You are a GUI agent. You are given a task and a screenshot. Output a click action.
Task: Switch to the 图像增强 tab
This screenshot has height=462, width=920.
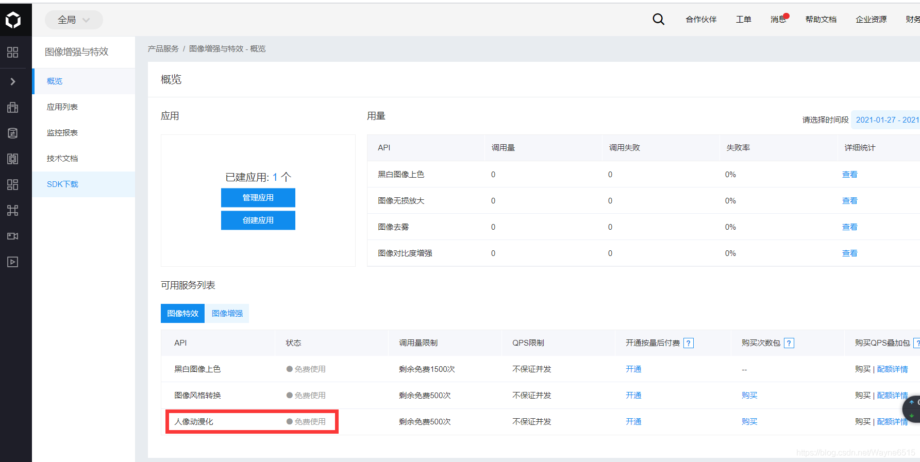click(x=227, y=314)
